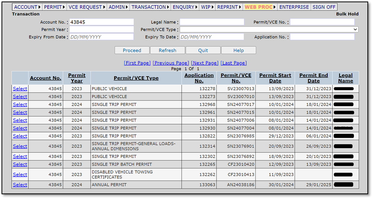The height and width of the screenshot is (199, 373).
Task: Sort by Permit End Date header
Action: point(313,78)
